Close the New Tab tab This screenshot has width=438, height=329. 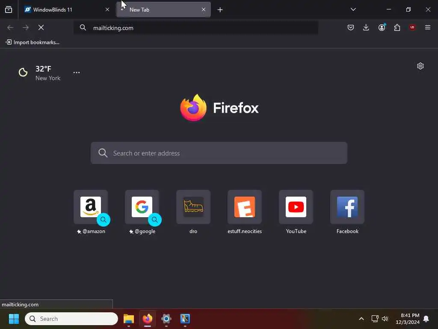tap(204, 9)
